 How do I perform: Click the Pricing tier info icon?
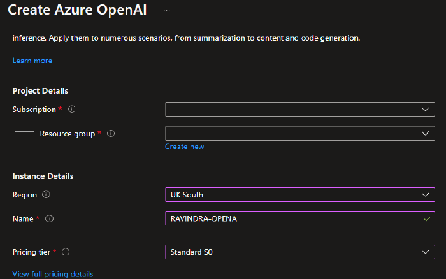click(x=66, y=252)
